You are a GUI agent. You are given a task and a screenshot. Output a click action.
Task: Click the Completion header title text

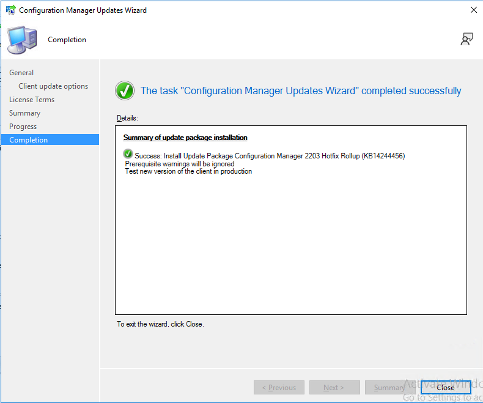pyautogui.click(x=67, y=40)
